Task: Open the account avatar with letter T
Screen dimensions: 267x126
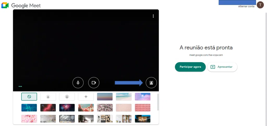Action: (260, 5)
